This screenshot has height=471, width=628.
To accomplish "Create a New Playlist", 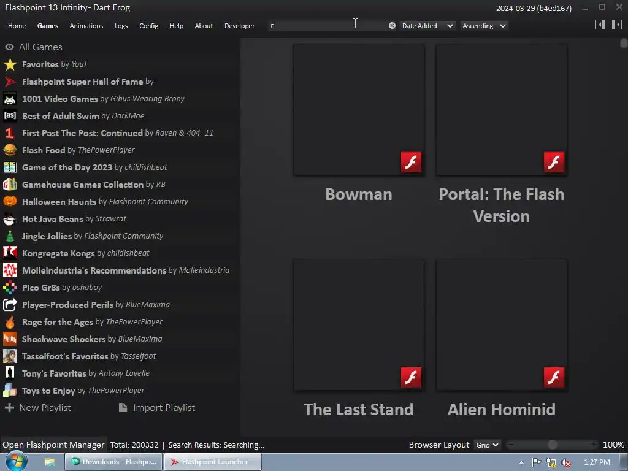I will [37, 408].
